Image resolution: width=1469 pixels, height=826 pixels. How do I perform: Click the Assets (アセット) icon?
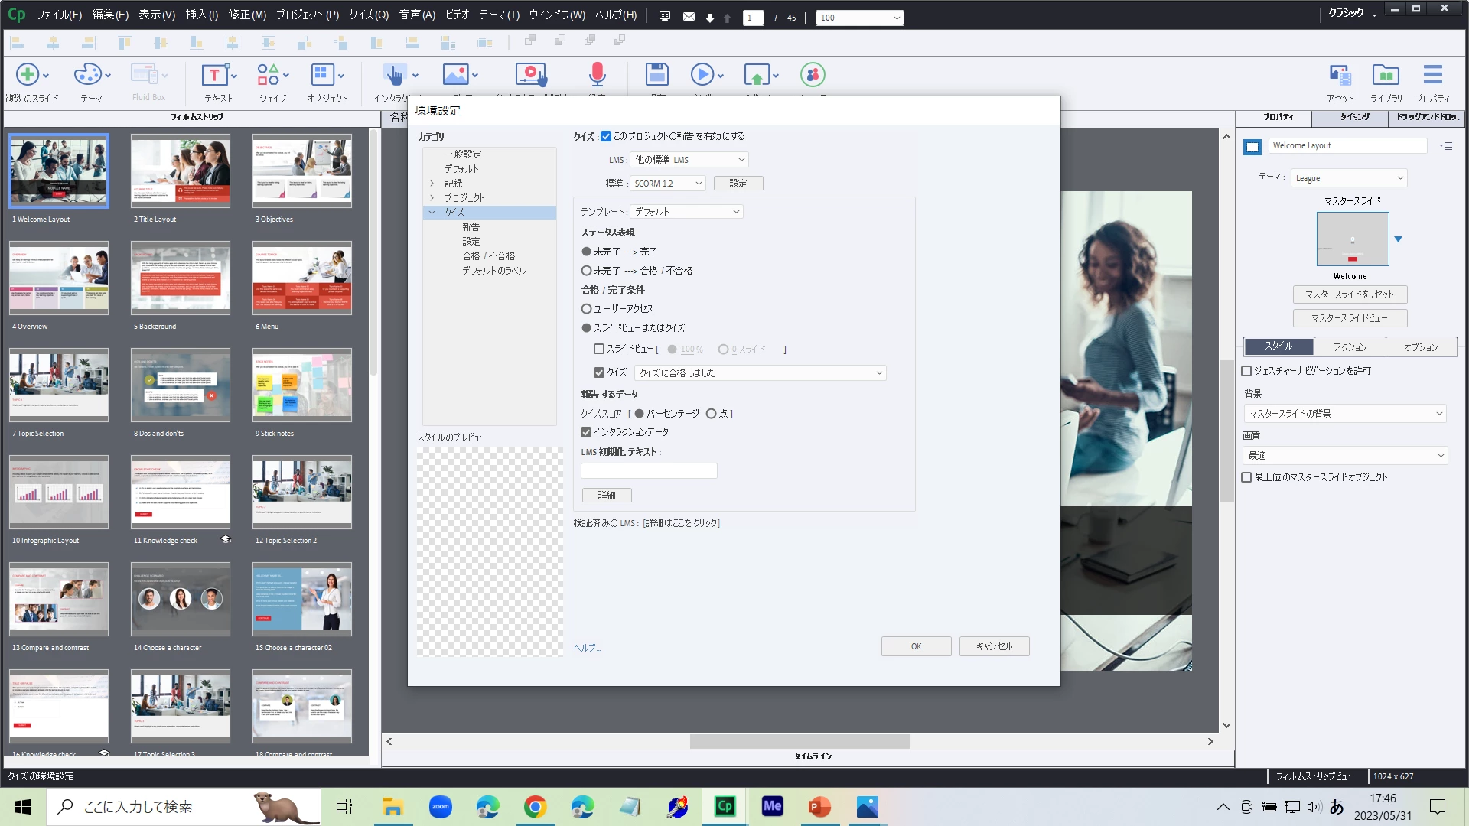click(1339, 75)
